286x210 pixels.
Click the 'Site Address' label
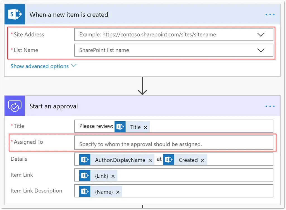tap(29, 34)
